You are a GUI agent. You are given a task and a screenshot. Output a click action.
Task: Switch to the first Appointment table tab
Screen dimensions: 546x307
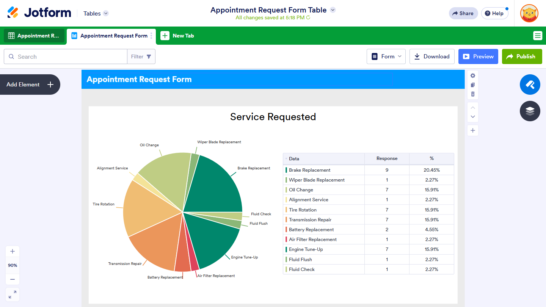(34, 36)
